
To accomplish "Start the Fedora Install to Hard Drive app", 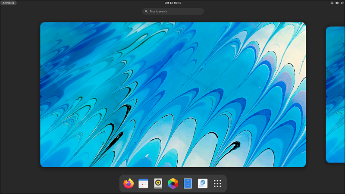I will coord(203,184).
